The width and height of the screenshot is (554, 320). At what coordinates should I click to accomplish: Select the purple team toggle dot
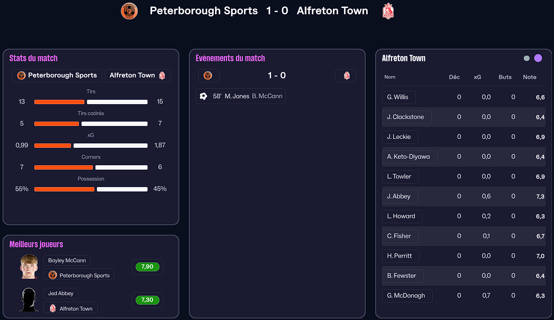[538, 59]
